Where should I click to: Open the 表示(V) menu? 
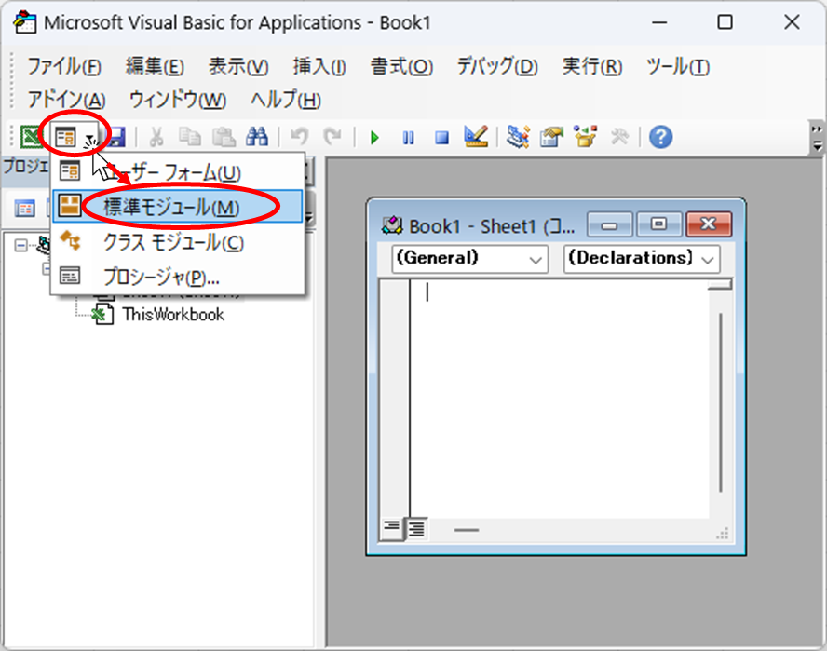[x=238, y=67]
